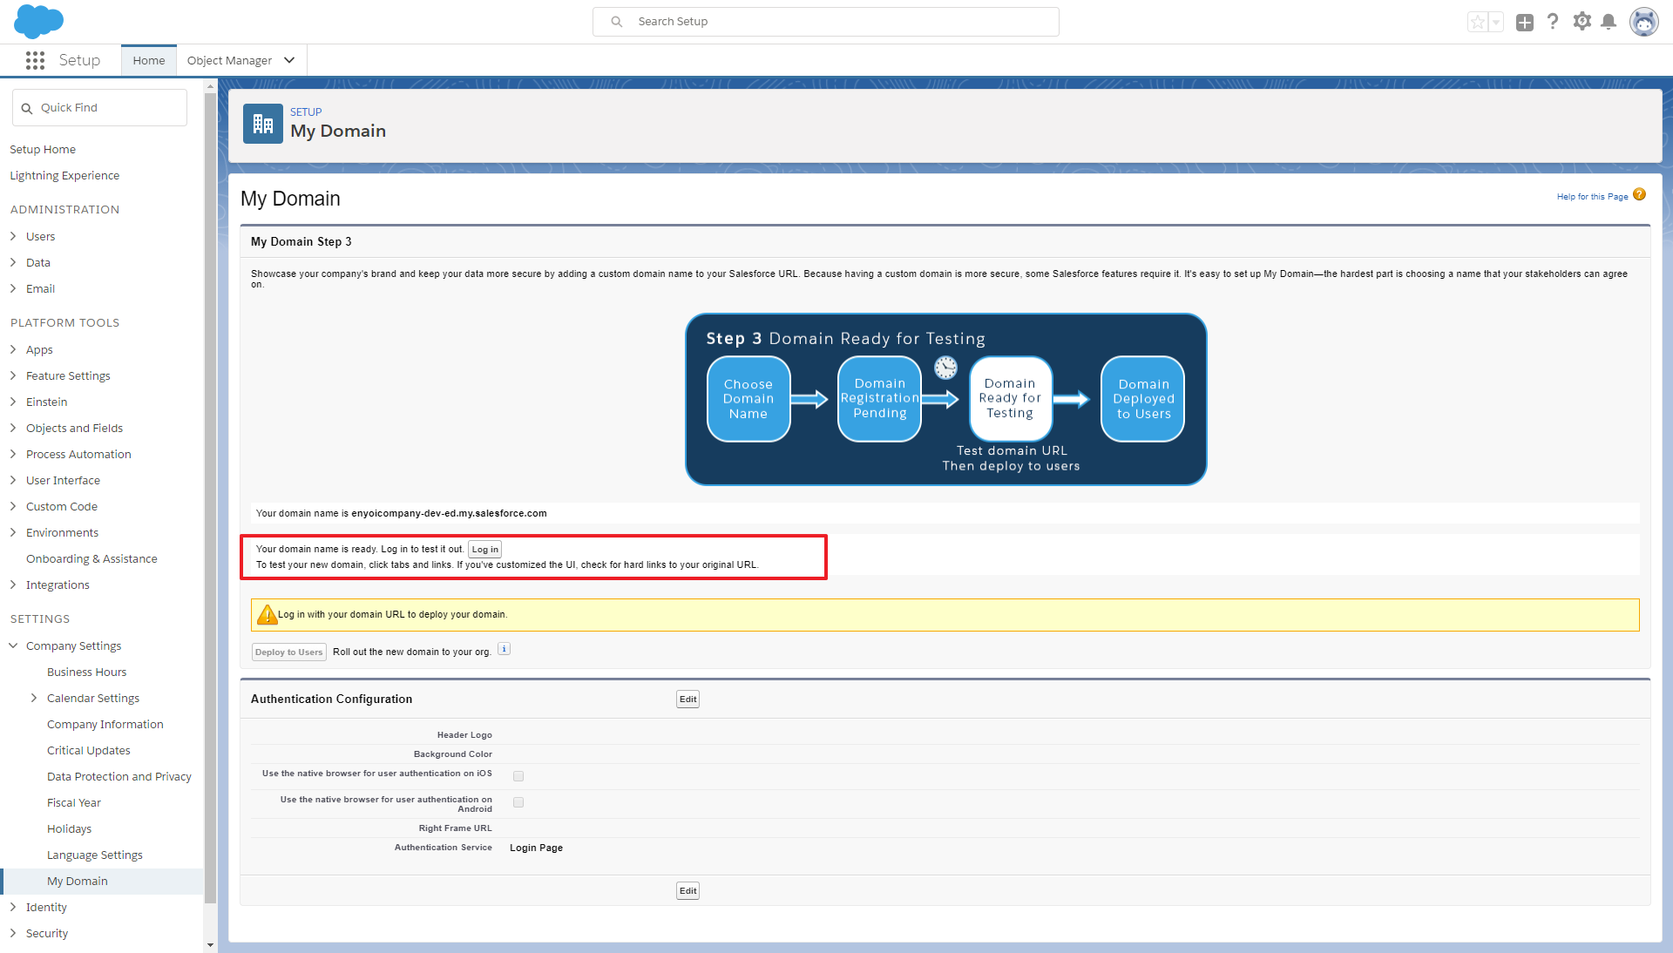This screenshot has height=953, width=1673.
Task: Expand the Einstein section
Action: tap(13, 402)
